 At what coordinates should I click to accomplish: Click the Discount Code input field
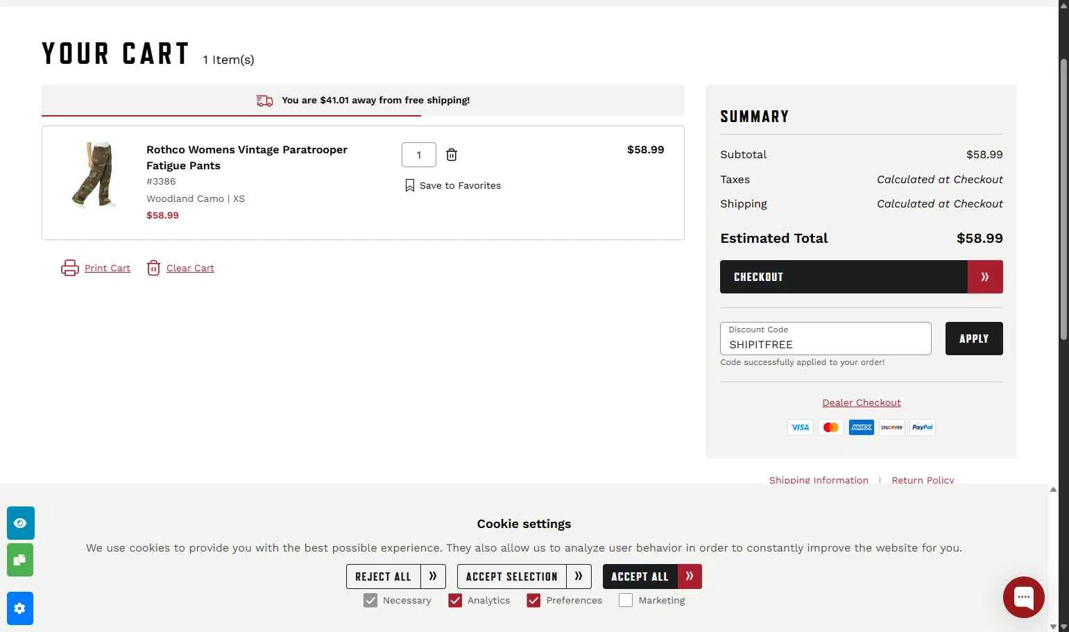click(826, 339)
